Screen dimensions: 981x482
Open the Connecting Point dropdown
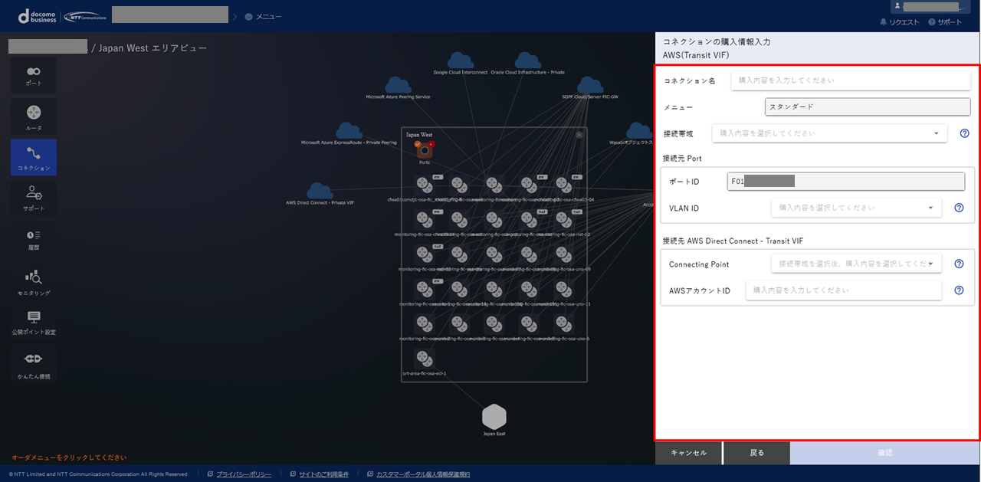[x=855, y=264]
